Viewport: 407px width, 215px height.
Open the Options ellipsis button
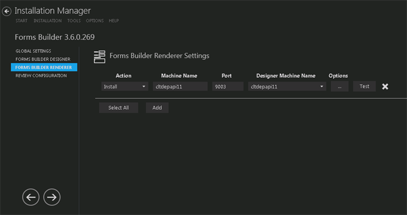pyautogui.click(x=339, y=87)
